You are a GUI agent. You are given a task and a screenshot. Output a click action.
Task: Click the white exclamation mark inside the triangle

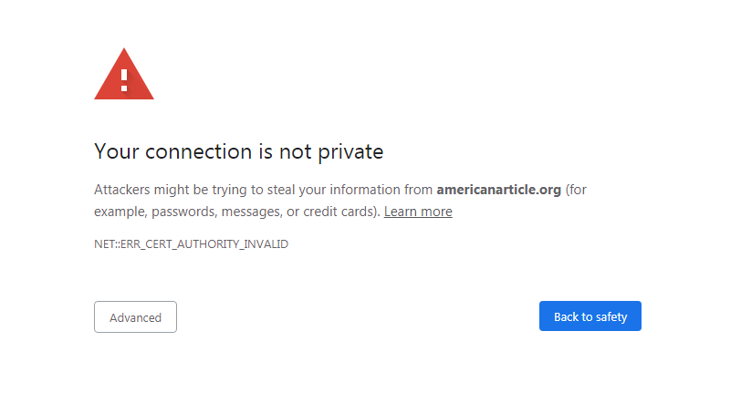(x=124, y=77)
